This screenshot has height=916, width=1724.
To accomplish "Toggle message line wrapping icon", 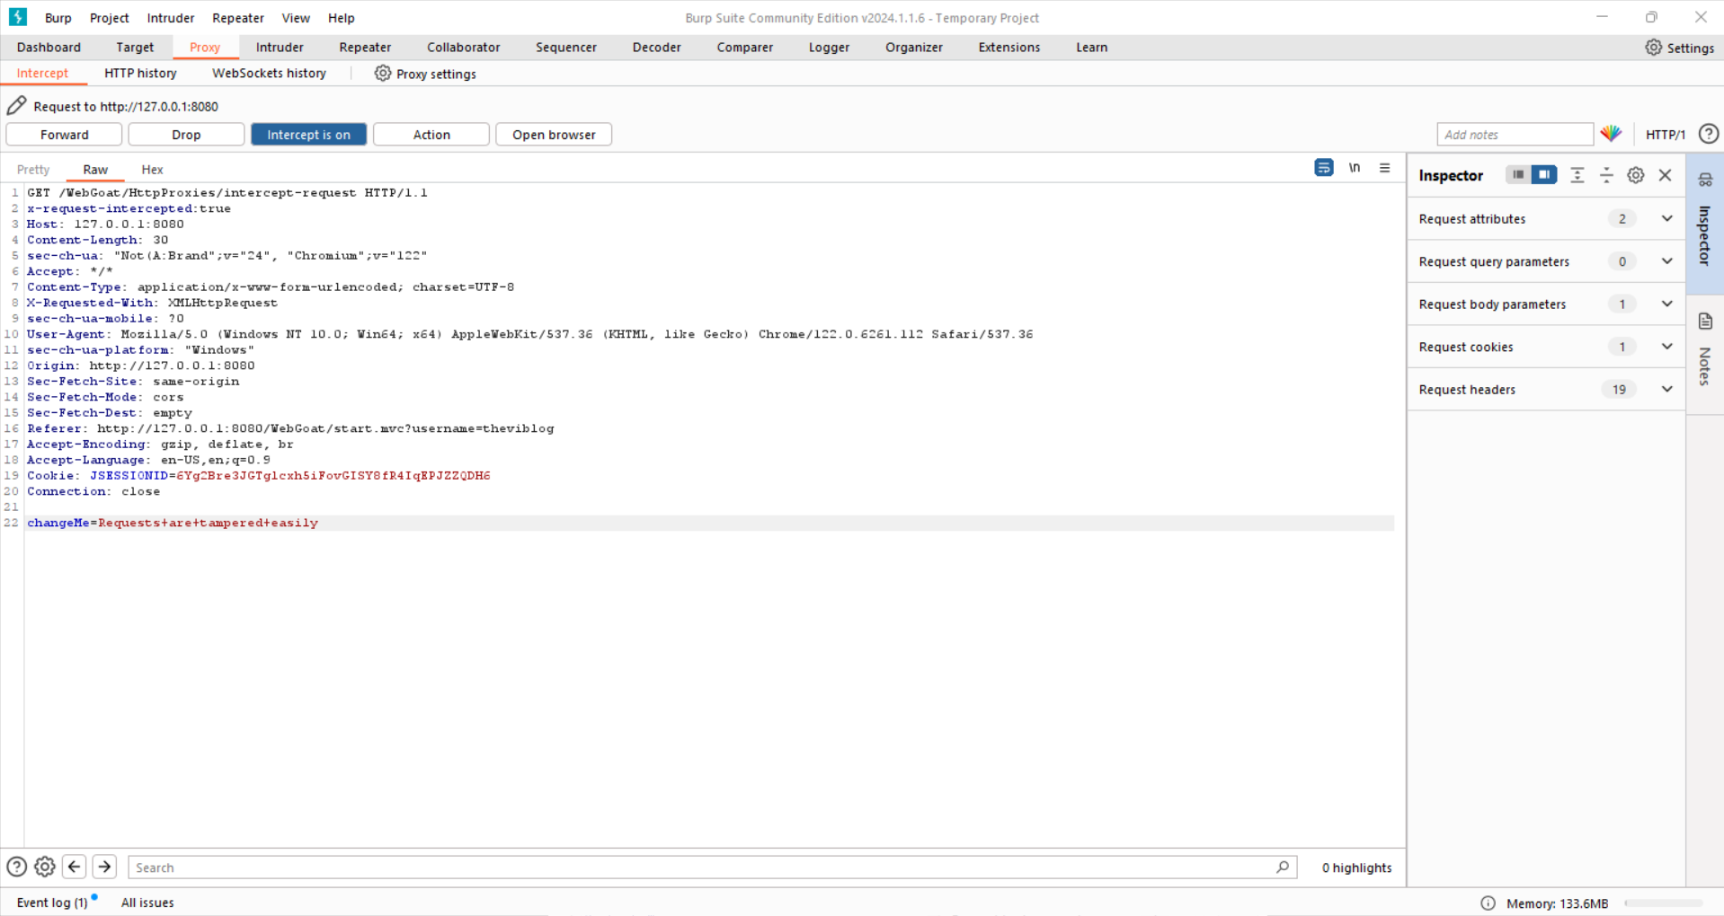I will 1323,168.
